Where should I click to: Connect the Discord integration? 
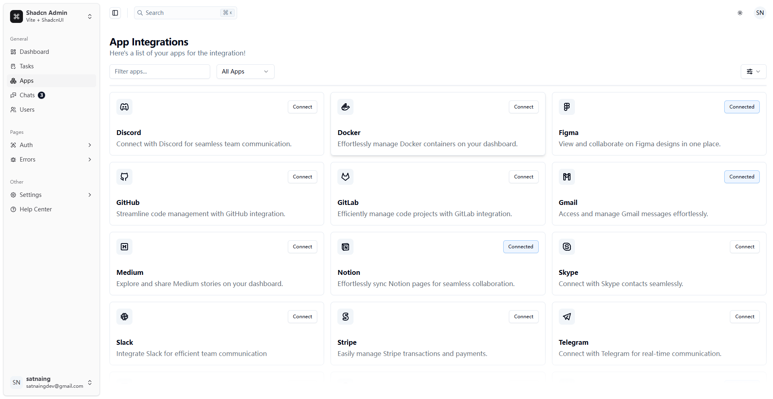[x=302, y=107]
